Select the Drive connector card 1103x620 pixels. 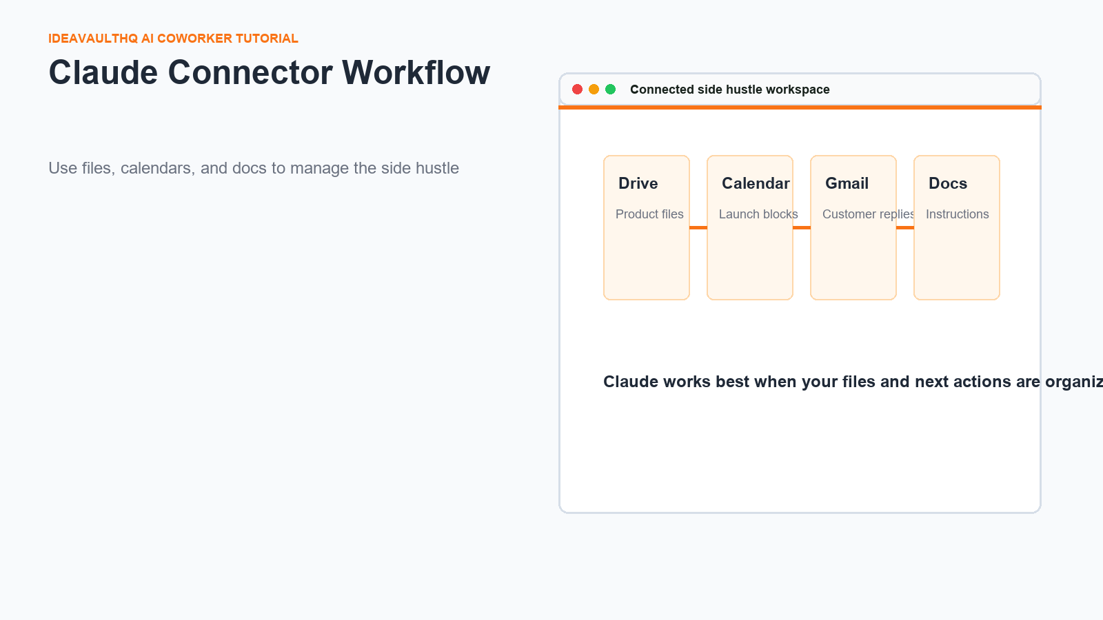coord(647,227)
